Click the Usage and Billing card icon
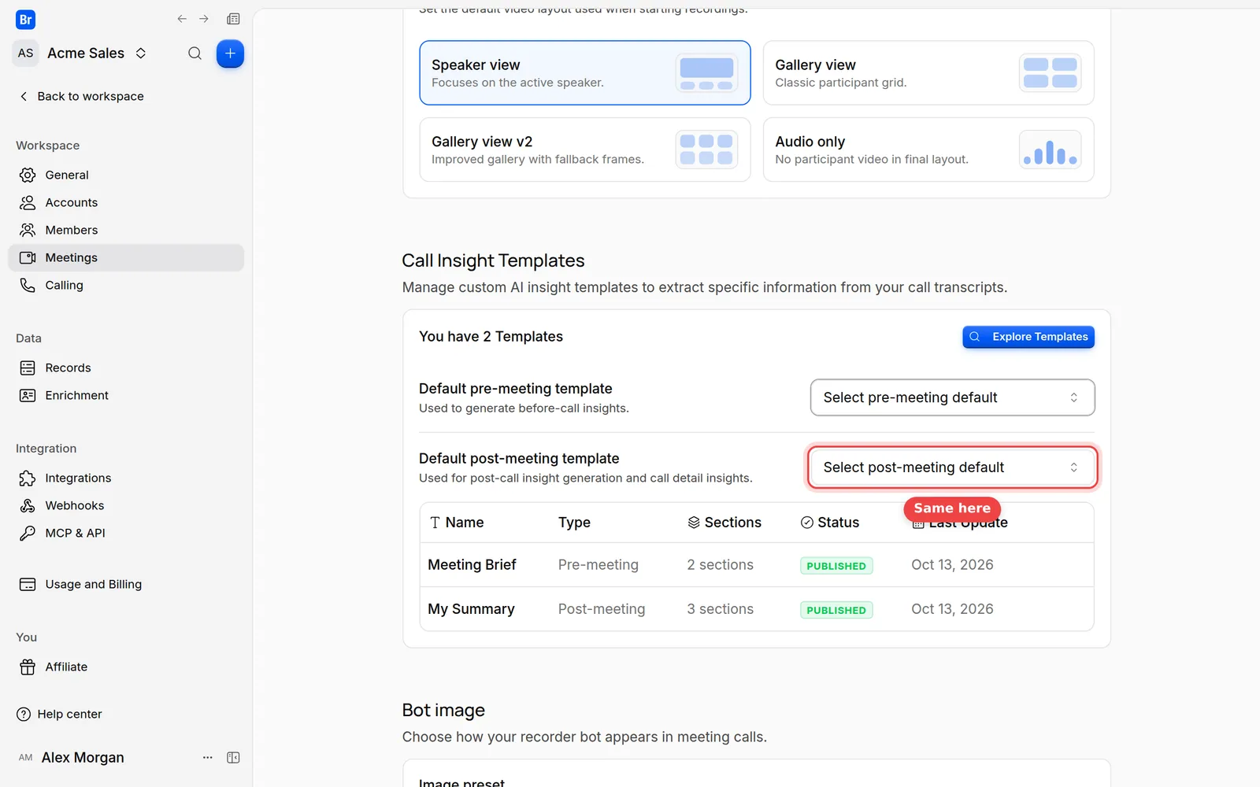 [x=28, y=584]
